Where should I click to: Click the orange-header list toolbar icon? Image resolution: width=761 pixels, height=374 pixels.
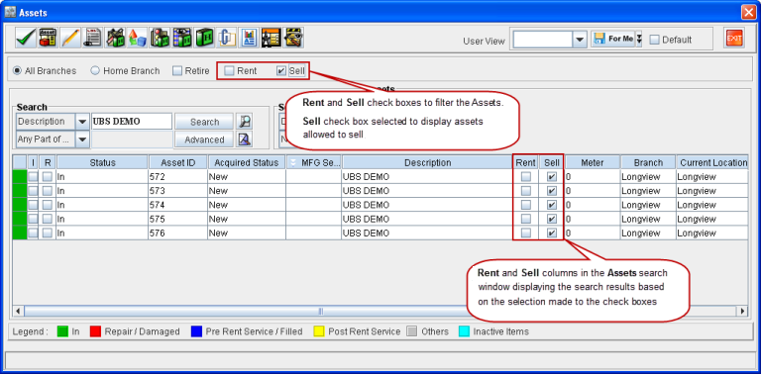pos(272,38)
